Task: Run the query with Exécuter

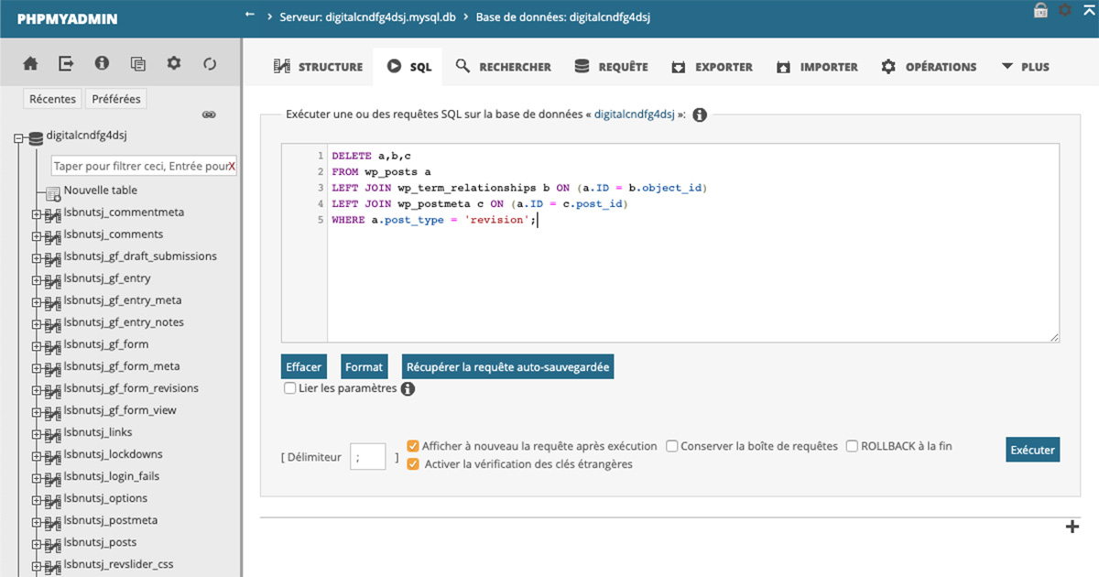Action: click(1032, 450)
